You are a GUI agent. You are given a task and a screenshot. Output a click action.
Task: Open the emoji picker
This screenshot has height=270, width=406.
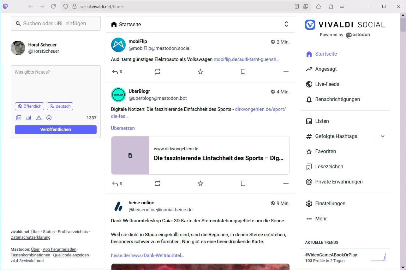[49, 118]
